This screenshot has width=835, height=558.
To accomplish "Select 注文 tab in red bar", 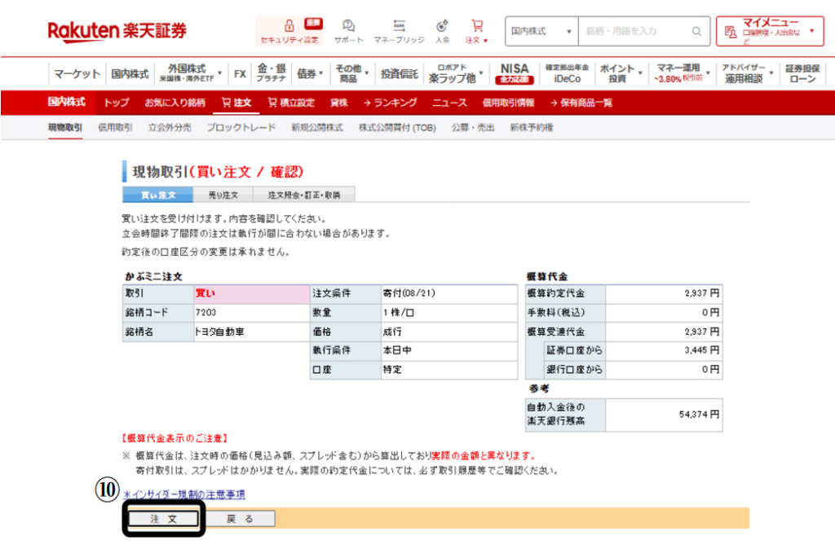I will tap(236, 103).
